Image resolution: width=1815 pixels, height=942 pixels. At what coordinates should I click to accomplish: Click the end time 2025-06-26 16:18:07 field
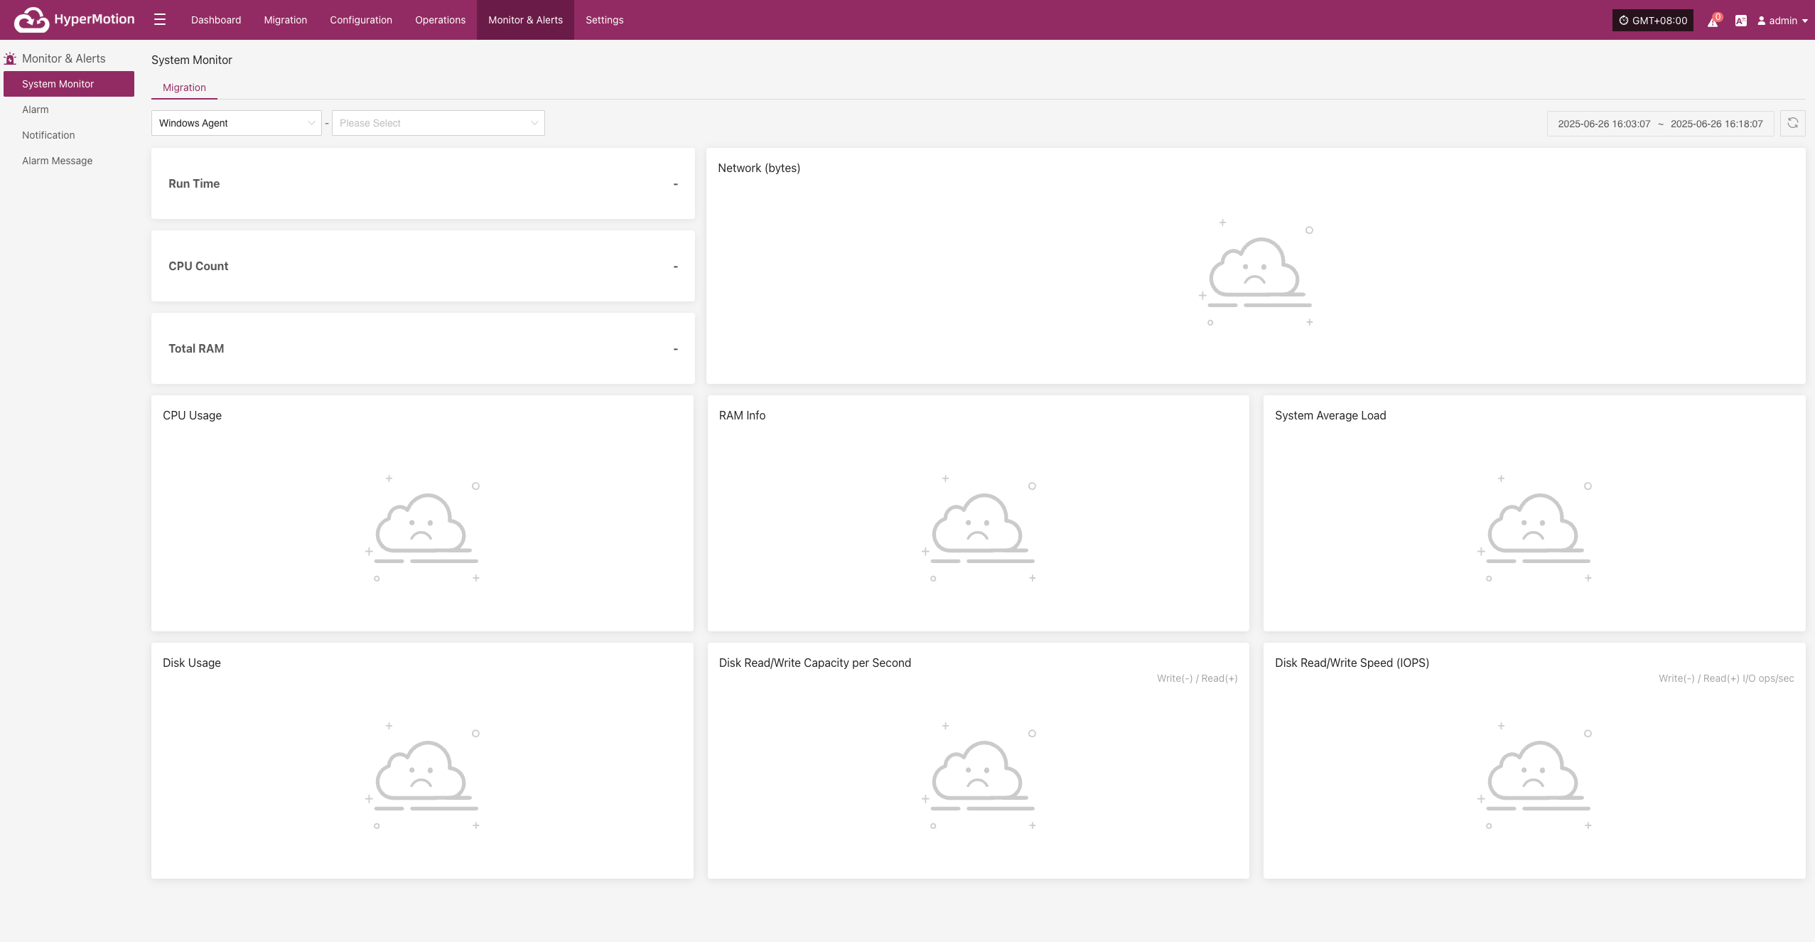[x=1716, y=124]
